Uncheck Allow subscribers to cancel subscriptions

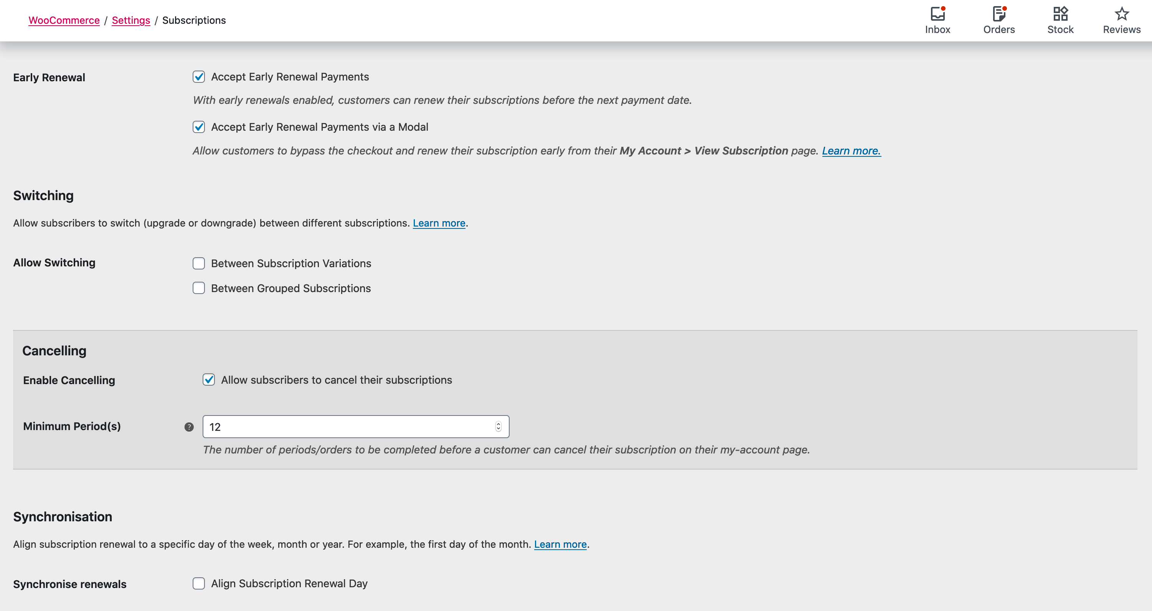coord(208,379)
